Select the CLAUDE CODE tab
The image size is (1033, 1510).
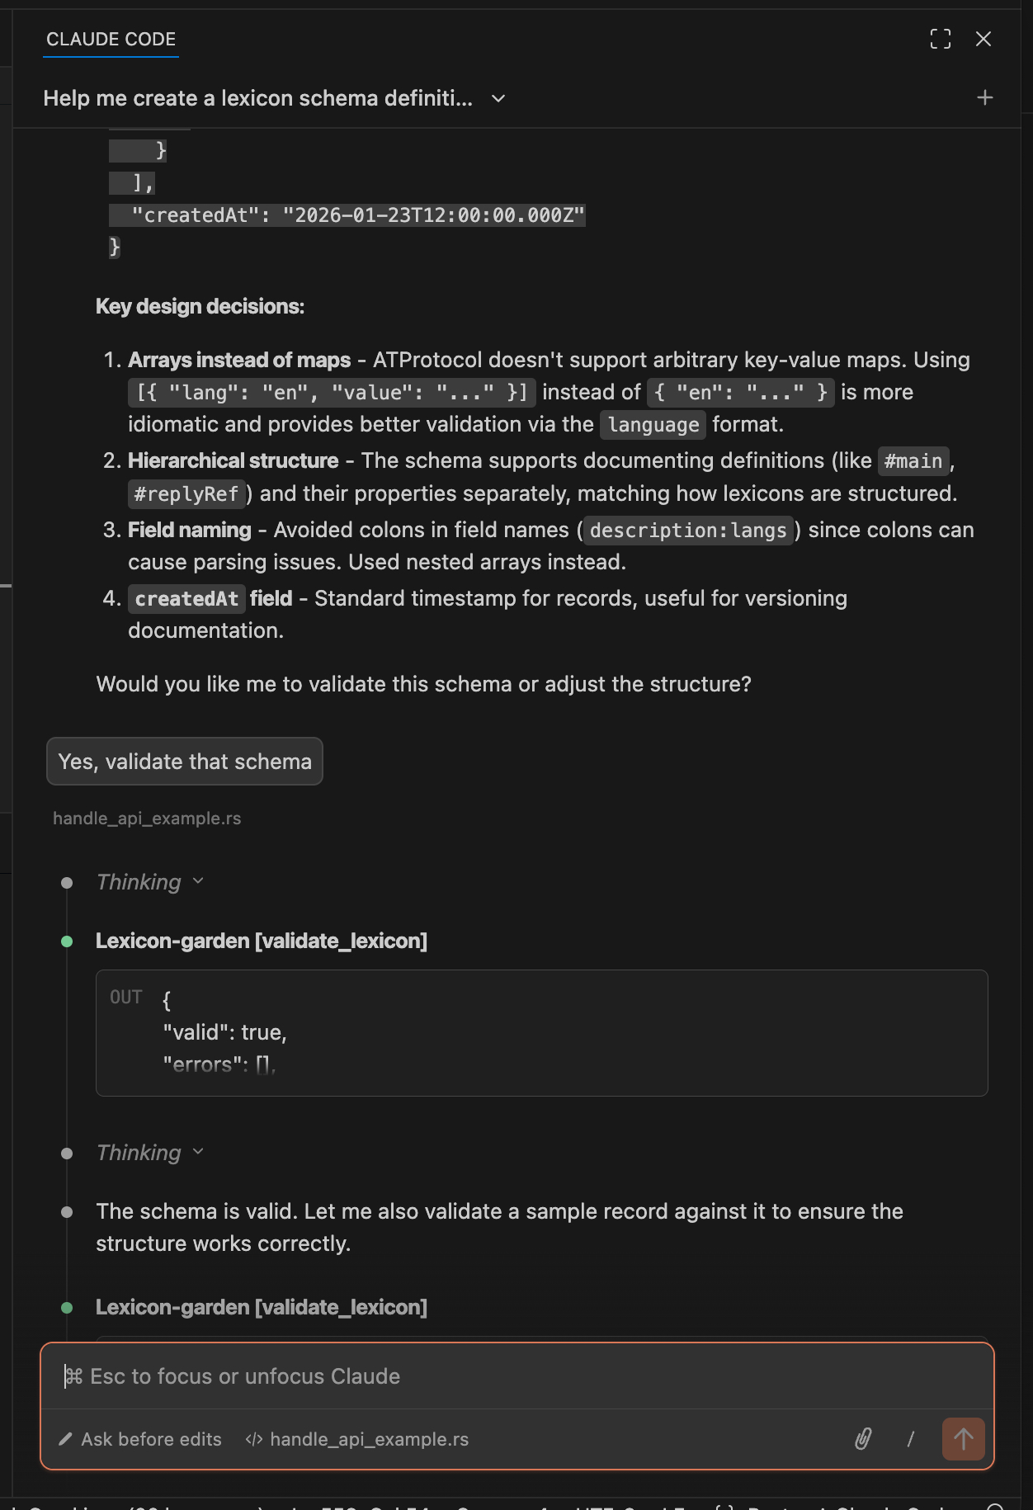pos(111,39)
